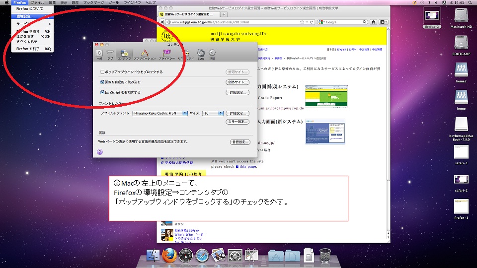
Task: Click the Firefox home button
Action: 373,22
